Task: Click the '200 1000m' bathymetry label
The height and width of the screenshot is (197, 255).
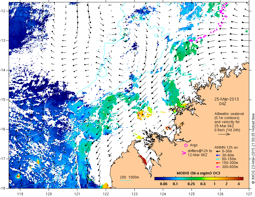Action: pyautogui.click(x=130, y=177)
